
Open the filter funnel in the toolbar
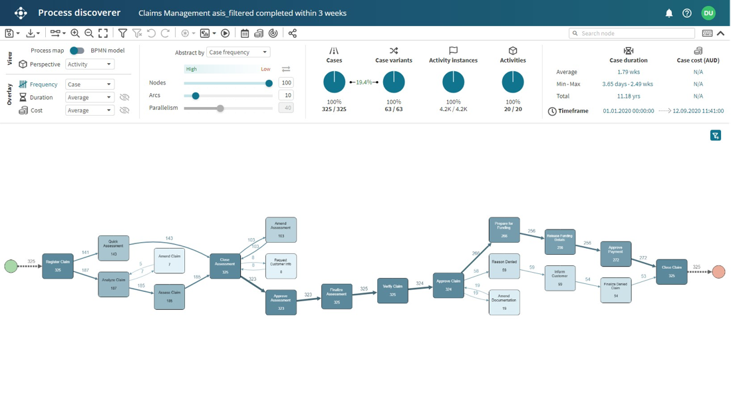point(122,33)
